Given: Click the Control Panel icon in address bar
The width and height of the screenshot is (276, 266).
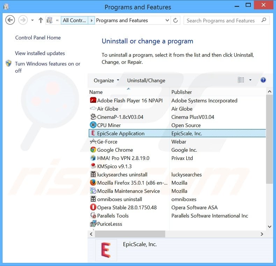Looking at the screenshot, I should (x=50, y=20).
